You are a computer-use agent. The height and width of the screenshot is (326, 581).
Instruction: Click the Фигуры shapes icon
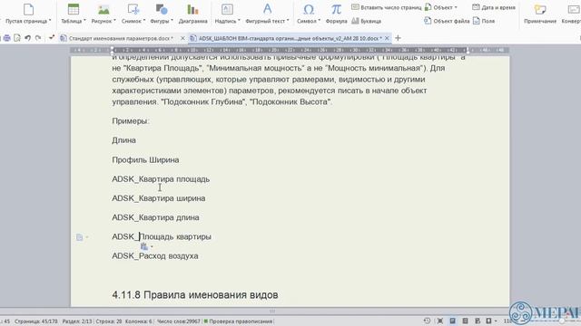coord(162,9)
